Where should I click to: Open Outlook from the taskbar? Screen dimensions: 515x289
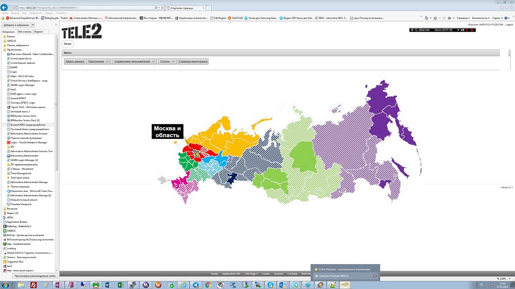(x=283, y=285)
